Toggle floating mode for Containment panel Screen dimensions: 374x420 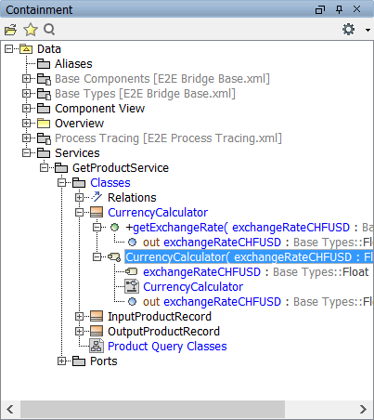pos(320,9)
